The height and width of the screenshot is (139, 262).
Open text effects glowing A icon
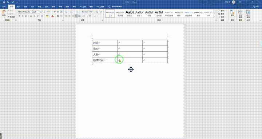(x=42, y=16)
